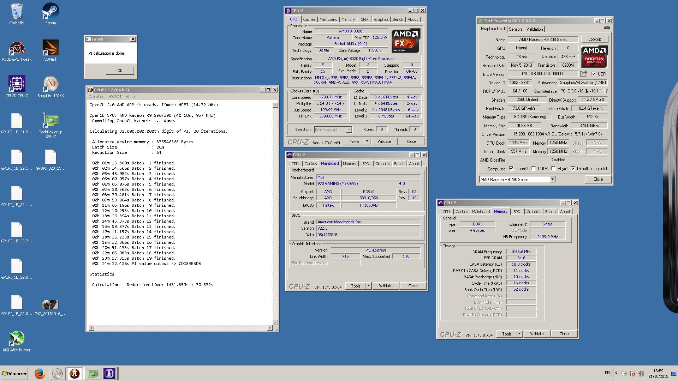Click the AMD Radeon Graphics logo in GPU-Z

pos(594,56)
